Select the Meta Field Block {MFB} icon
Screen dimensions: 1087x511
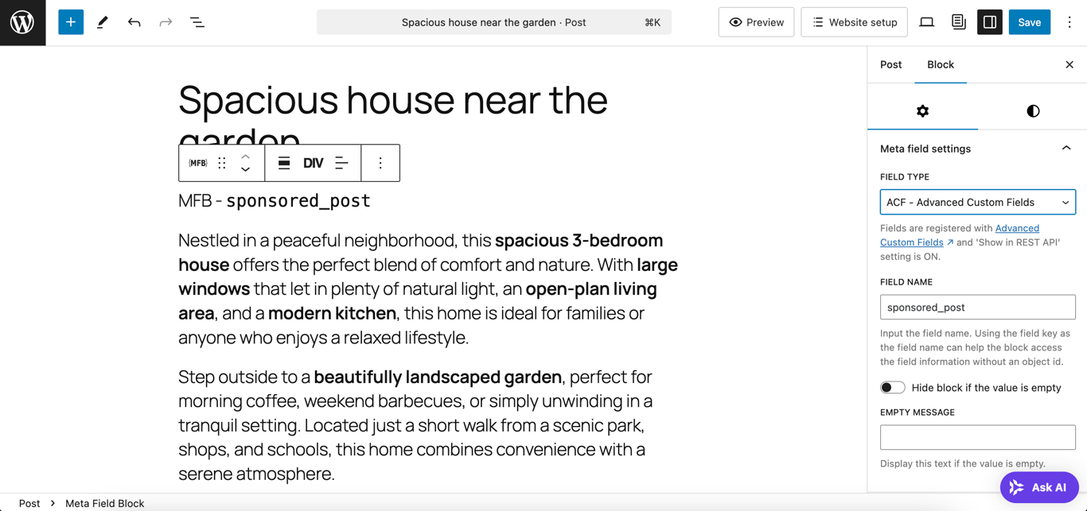pyautogui.click(x=197, y=162)
